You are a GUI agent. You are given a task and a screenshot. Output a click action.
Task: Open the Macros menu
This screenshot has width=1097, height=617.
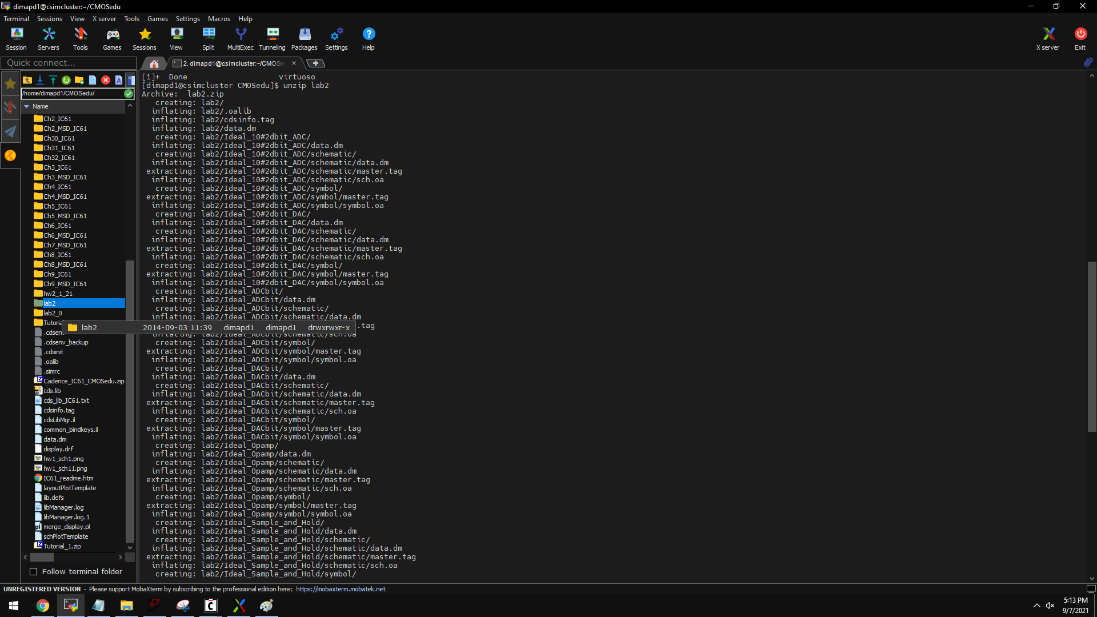click(x=219, y=19)
